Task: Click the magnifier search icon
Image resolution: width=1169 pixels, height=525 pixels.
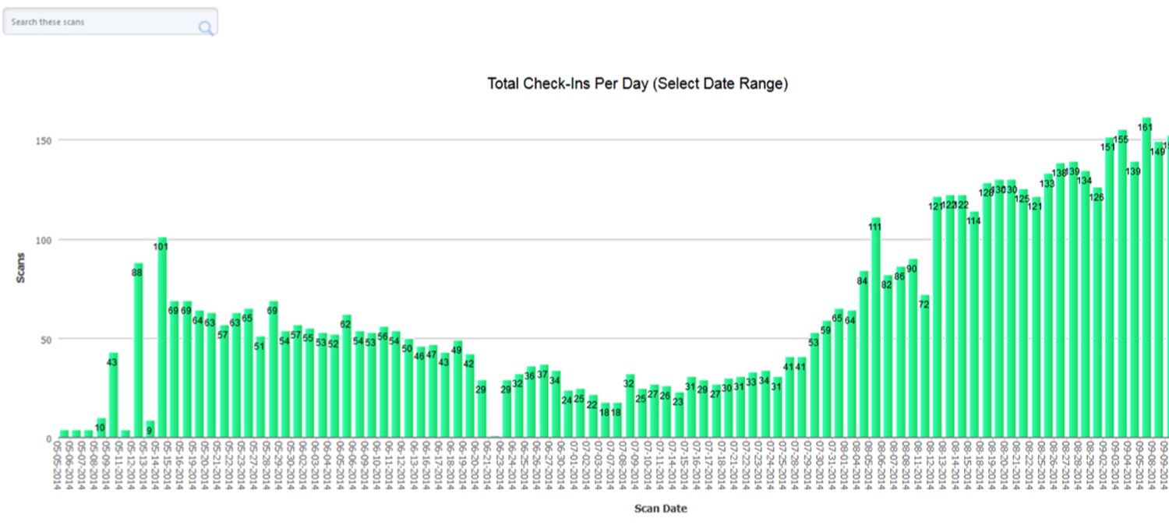Action: tap(206, 28)
